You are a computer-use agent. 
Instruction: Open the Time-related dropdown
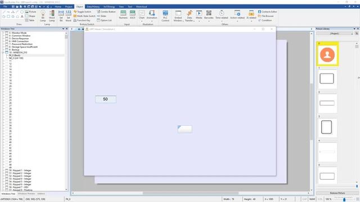pos(222,16)
